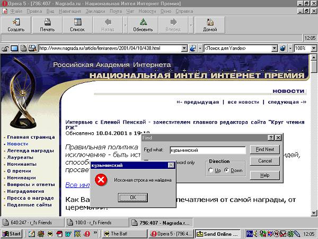
Task: Click the Создать (New) toolbar icon
Action: (x=16, y=22)
